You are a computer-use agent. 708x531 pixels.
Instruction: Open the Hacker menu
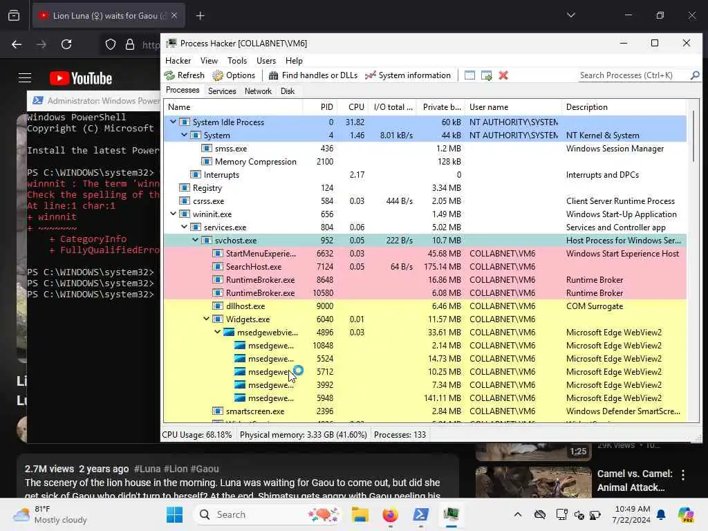tap(178, 61)
